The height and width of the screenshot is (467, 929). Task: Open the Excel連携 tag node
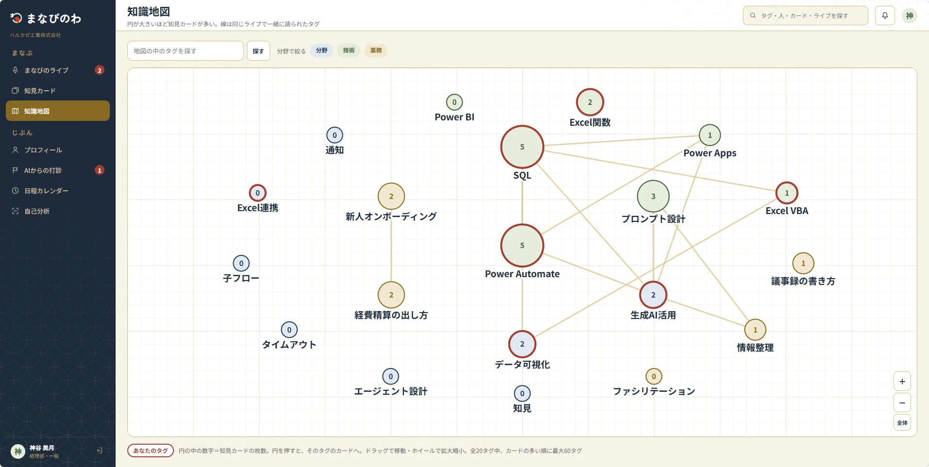coord(258,193)
